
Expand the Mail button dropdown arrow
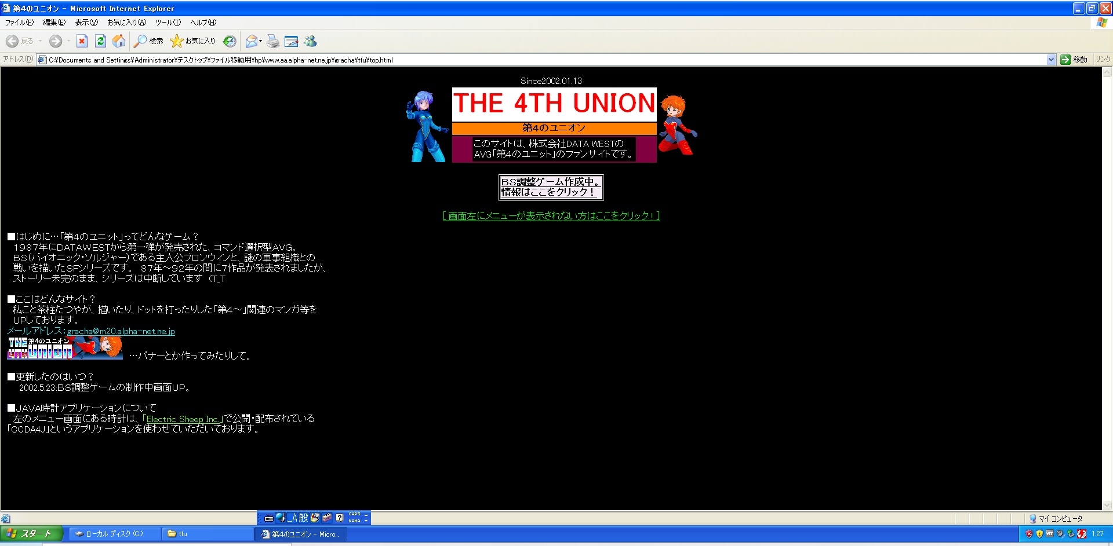261,41
